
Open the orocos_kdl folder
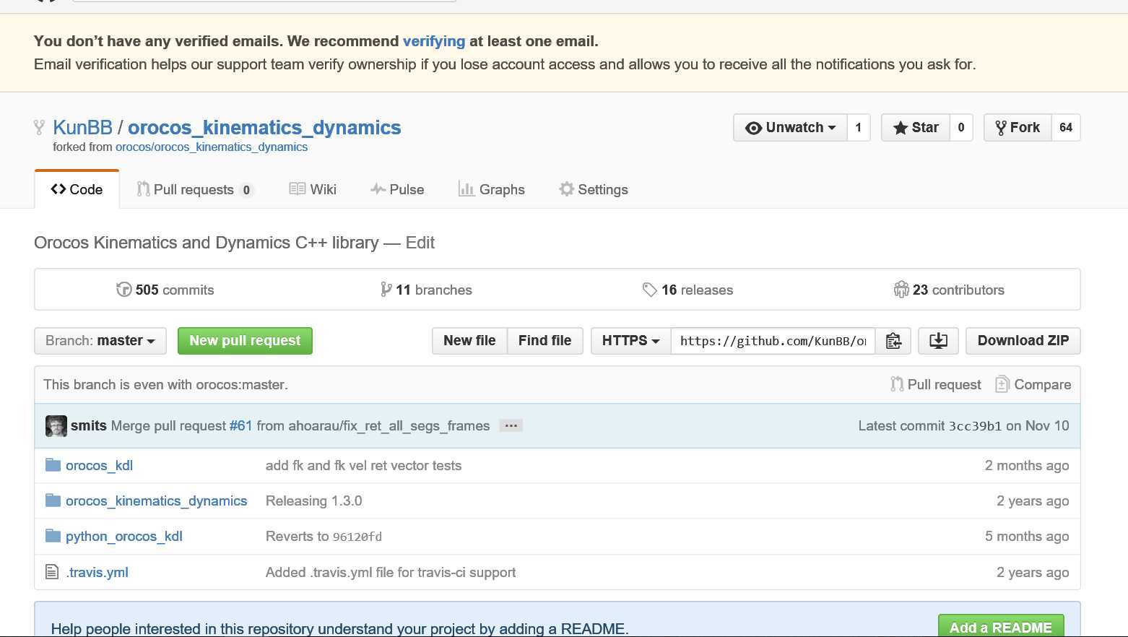pyautogui.click(x=99, y=465)
